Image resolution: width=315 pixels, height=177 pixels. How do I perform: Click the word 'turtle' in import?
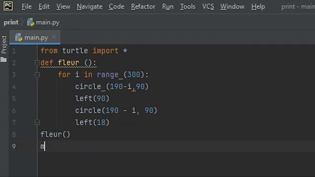[x=75, y=51]
